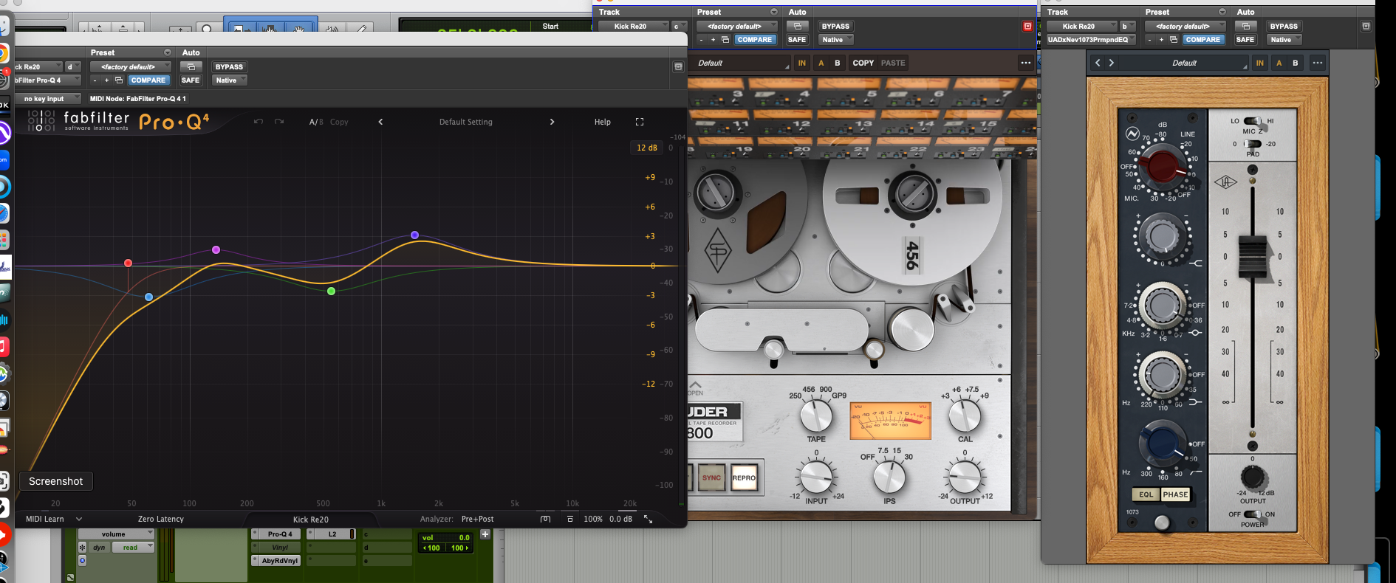Open Default preset dropdown in Studer toolbar
The height and width of the screenshot is (583, 1396).
pyautogui.click(x=739, y=63)
